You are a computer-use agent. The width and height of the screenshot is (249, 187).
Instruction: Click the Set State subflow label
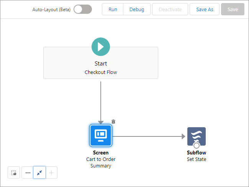(x=197, y=159)
